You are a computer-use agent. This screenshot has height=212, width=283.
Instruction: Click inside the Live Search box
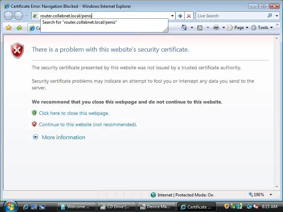(x=231, y=16)
